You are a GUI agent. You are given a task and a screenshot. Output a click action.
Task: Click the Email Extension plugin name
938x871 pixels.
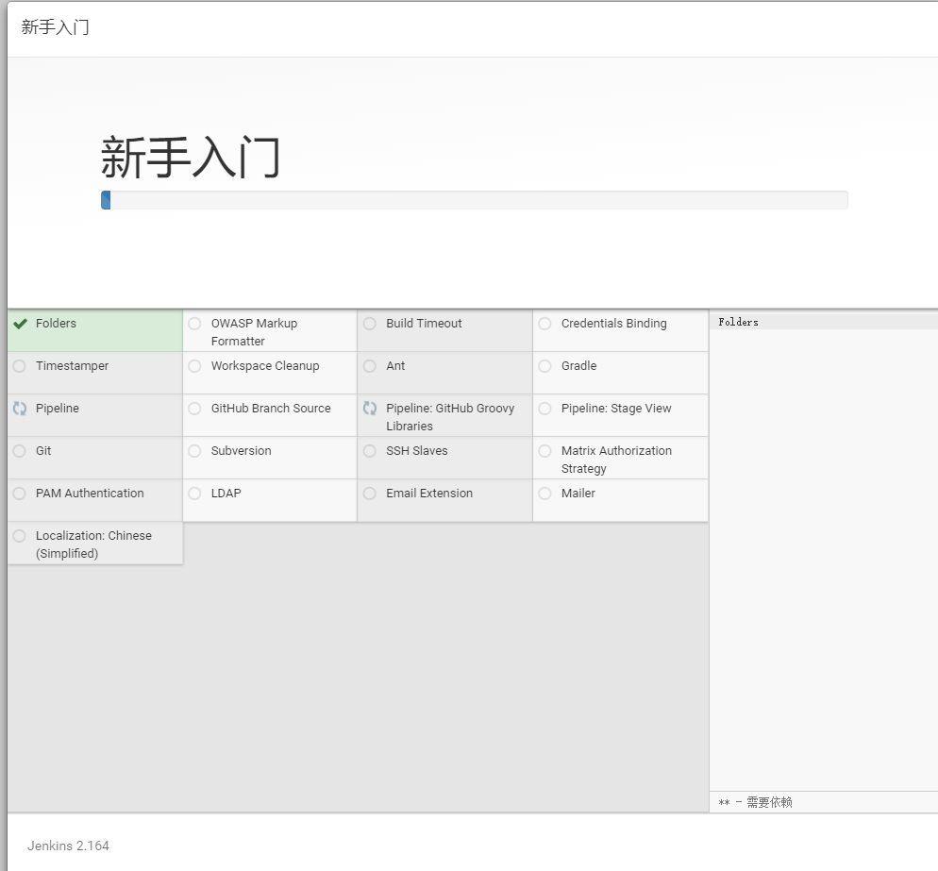(x=429, y=494)
